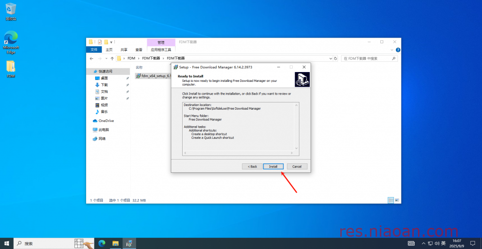The height and width of the screenshot is (249, 482).
Task: Click the Install button in Setup
Action: [273, 166]
